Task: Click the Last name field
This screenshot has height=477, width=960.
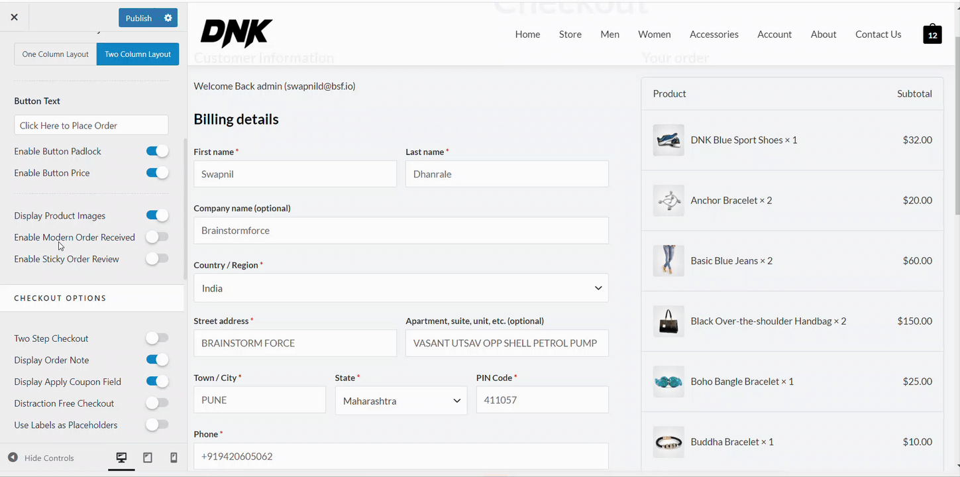Action: pos(507,174)
